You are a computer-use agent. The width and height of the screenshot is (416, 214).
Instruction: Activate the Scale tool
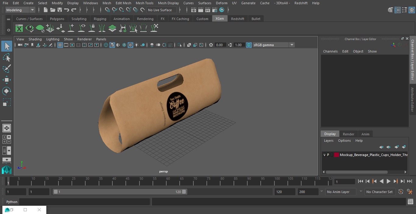[7, 102]
